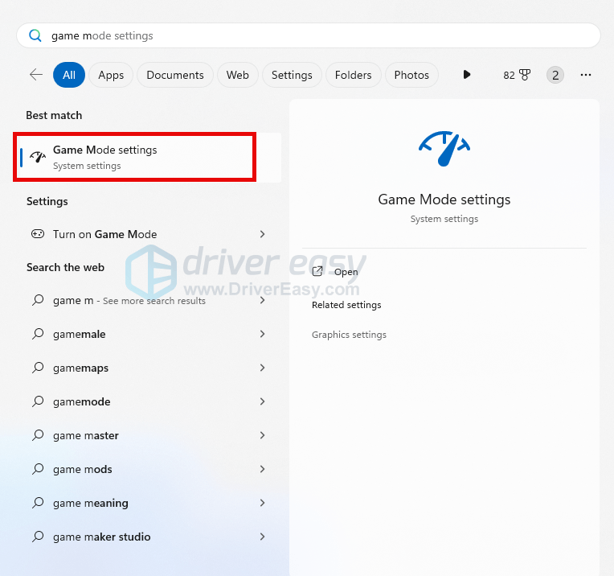
Task: Select the Settings filter tab
Action: click(x=292, y=75)
